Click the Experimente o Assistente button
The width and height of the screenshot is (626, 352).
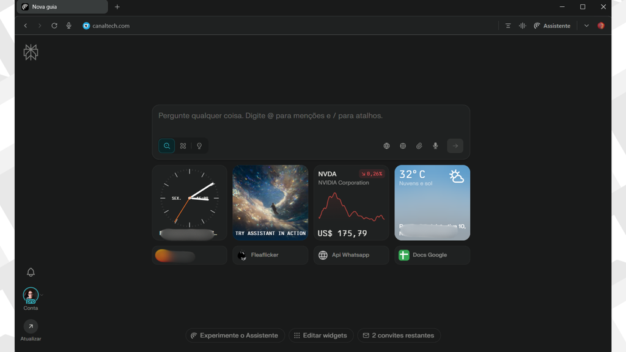(234, 335)
